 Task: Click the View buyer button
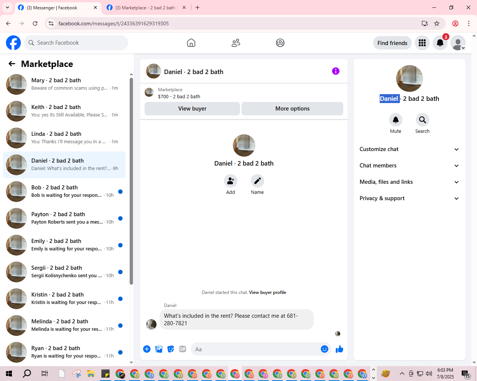point(192,109)
